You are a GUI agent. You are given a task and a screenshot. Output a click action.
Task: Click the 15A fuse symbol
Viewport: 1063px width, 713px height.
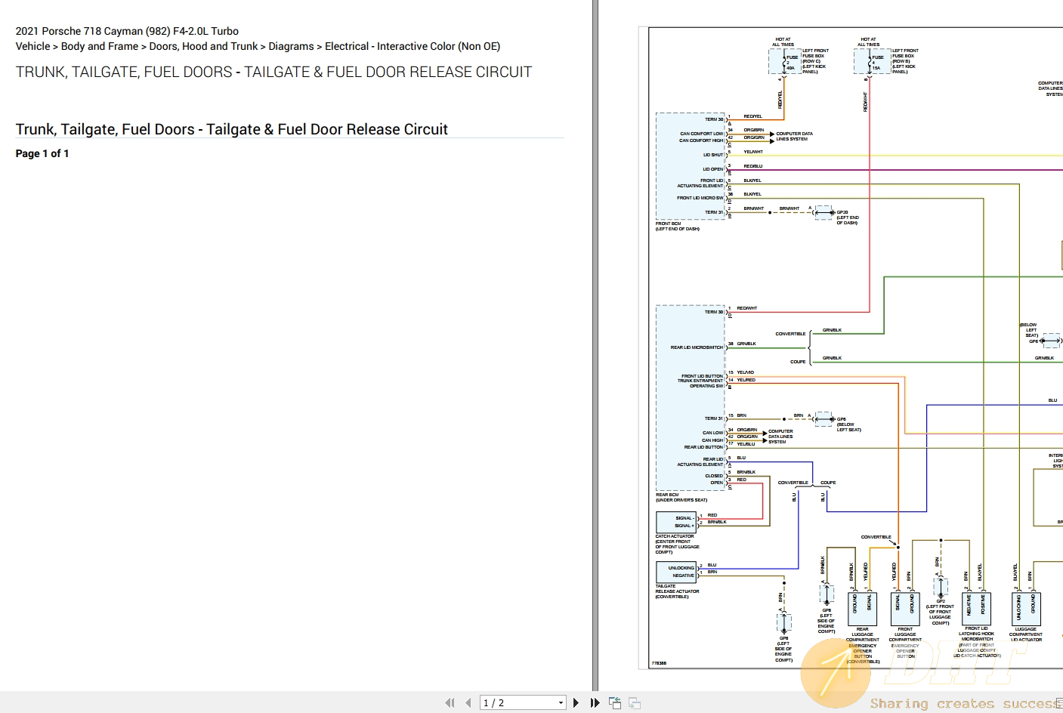pos(871,63)
